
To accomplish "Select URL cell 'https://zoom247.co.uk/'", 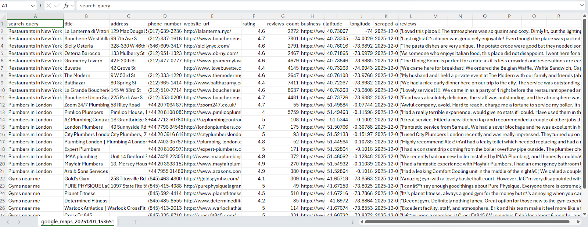I will pyautogui.click(x=212, y=105).
